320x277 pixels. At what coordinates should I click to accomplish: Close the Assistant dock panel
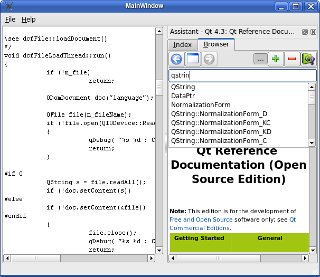coord(313,32)
